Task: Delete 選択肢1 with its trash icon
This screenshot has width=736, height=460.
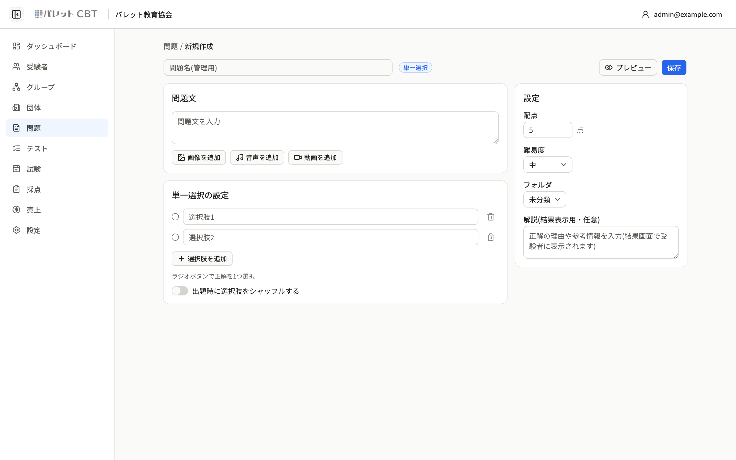Action: pyautogui.click(x=491, y=217)
